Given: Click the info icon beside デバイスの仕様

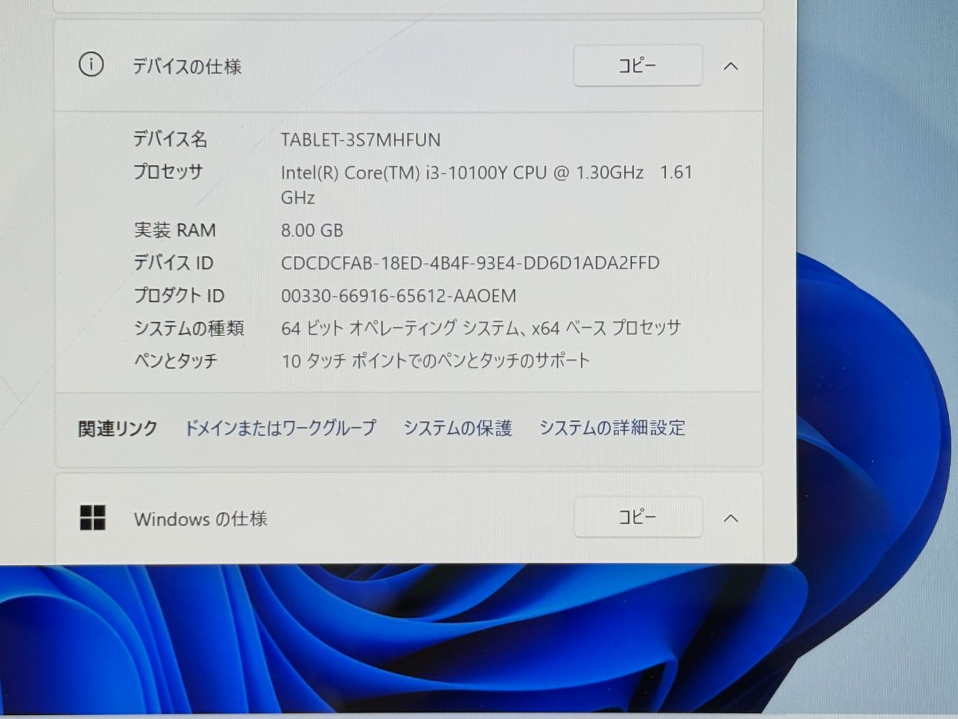Looking at the screenshot, I should tap(91, 64).
